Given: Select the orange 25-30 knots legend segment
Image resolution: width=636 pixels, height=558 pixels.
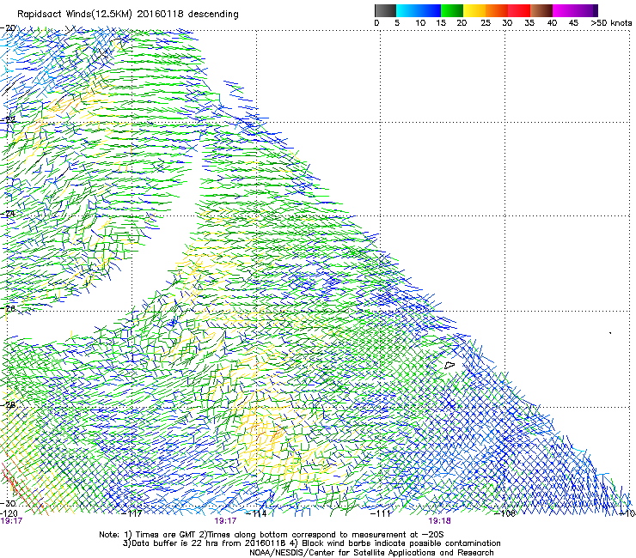Looking at the screenshot, I should [497, 10].
